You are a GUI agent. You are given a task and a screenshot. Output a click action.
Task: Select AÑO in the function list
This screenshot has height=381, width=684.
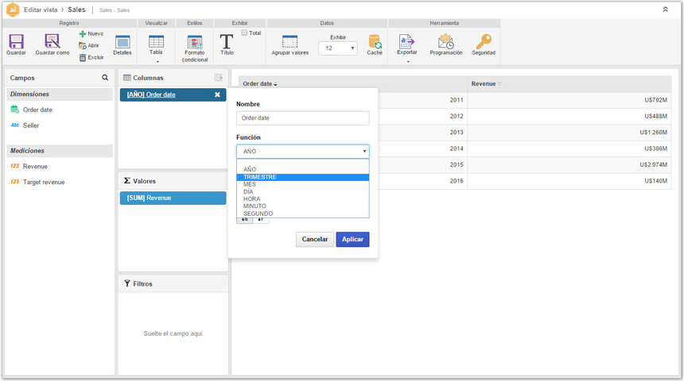coord(303,169)
